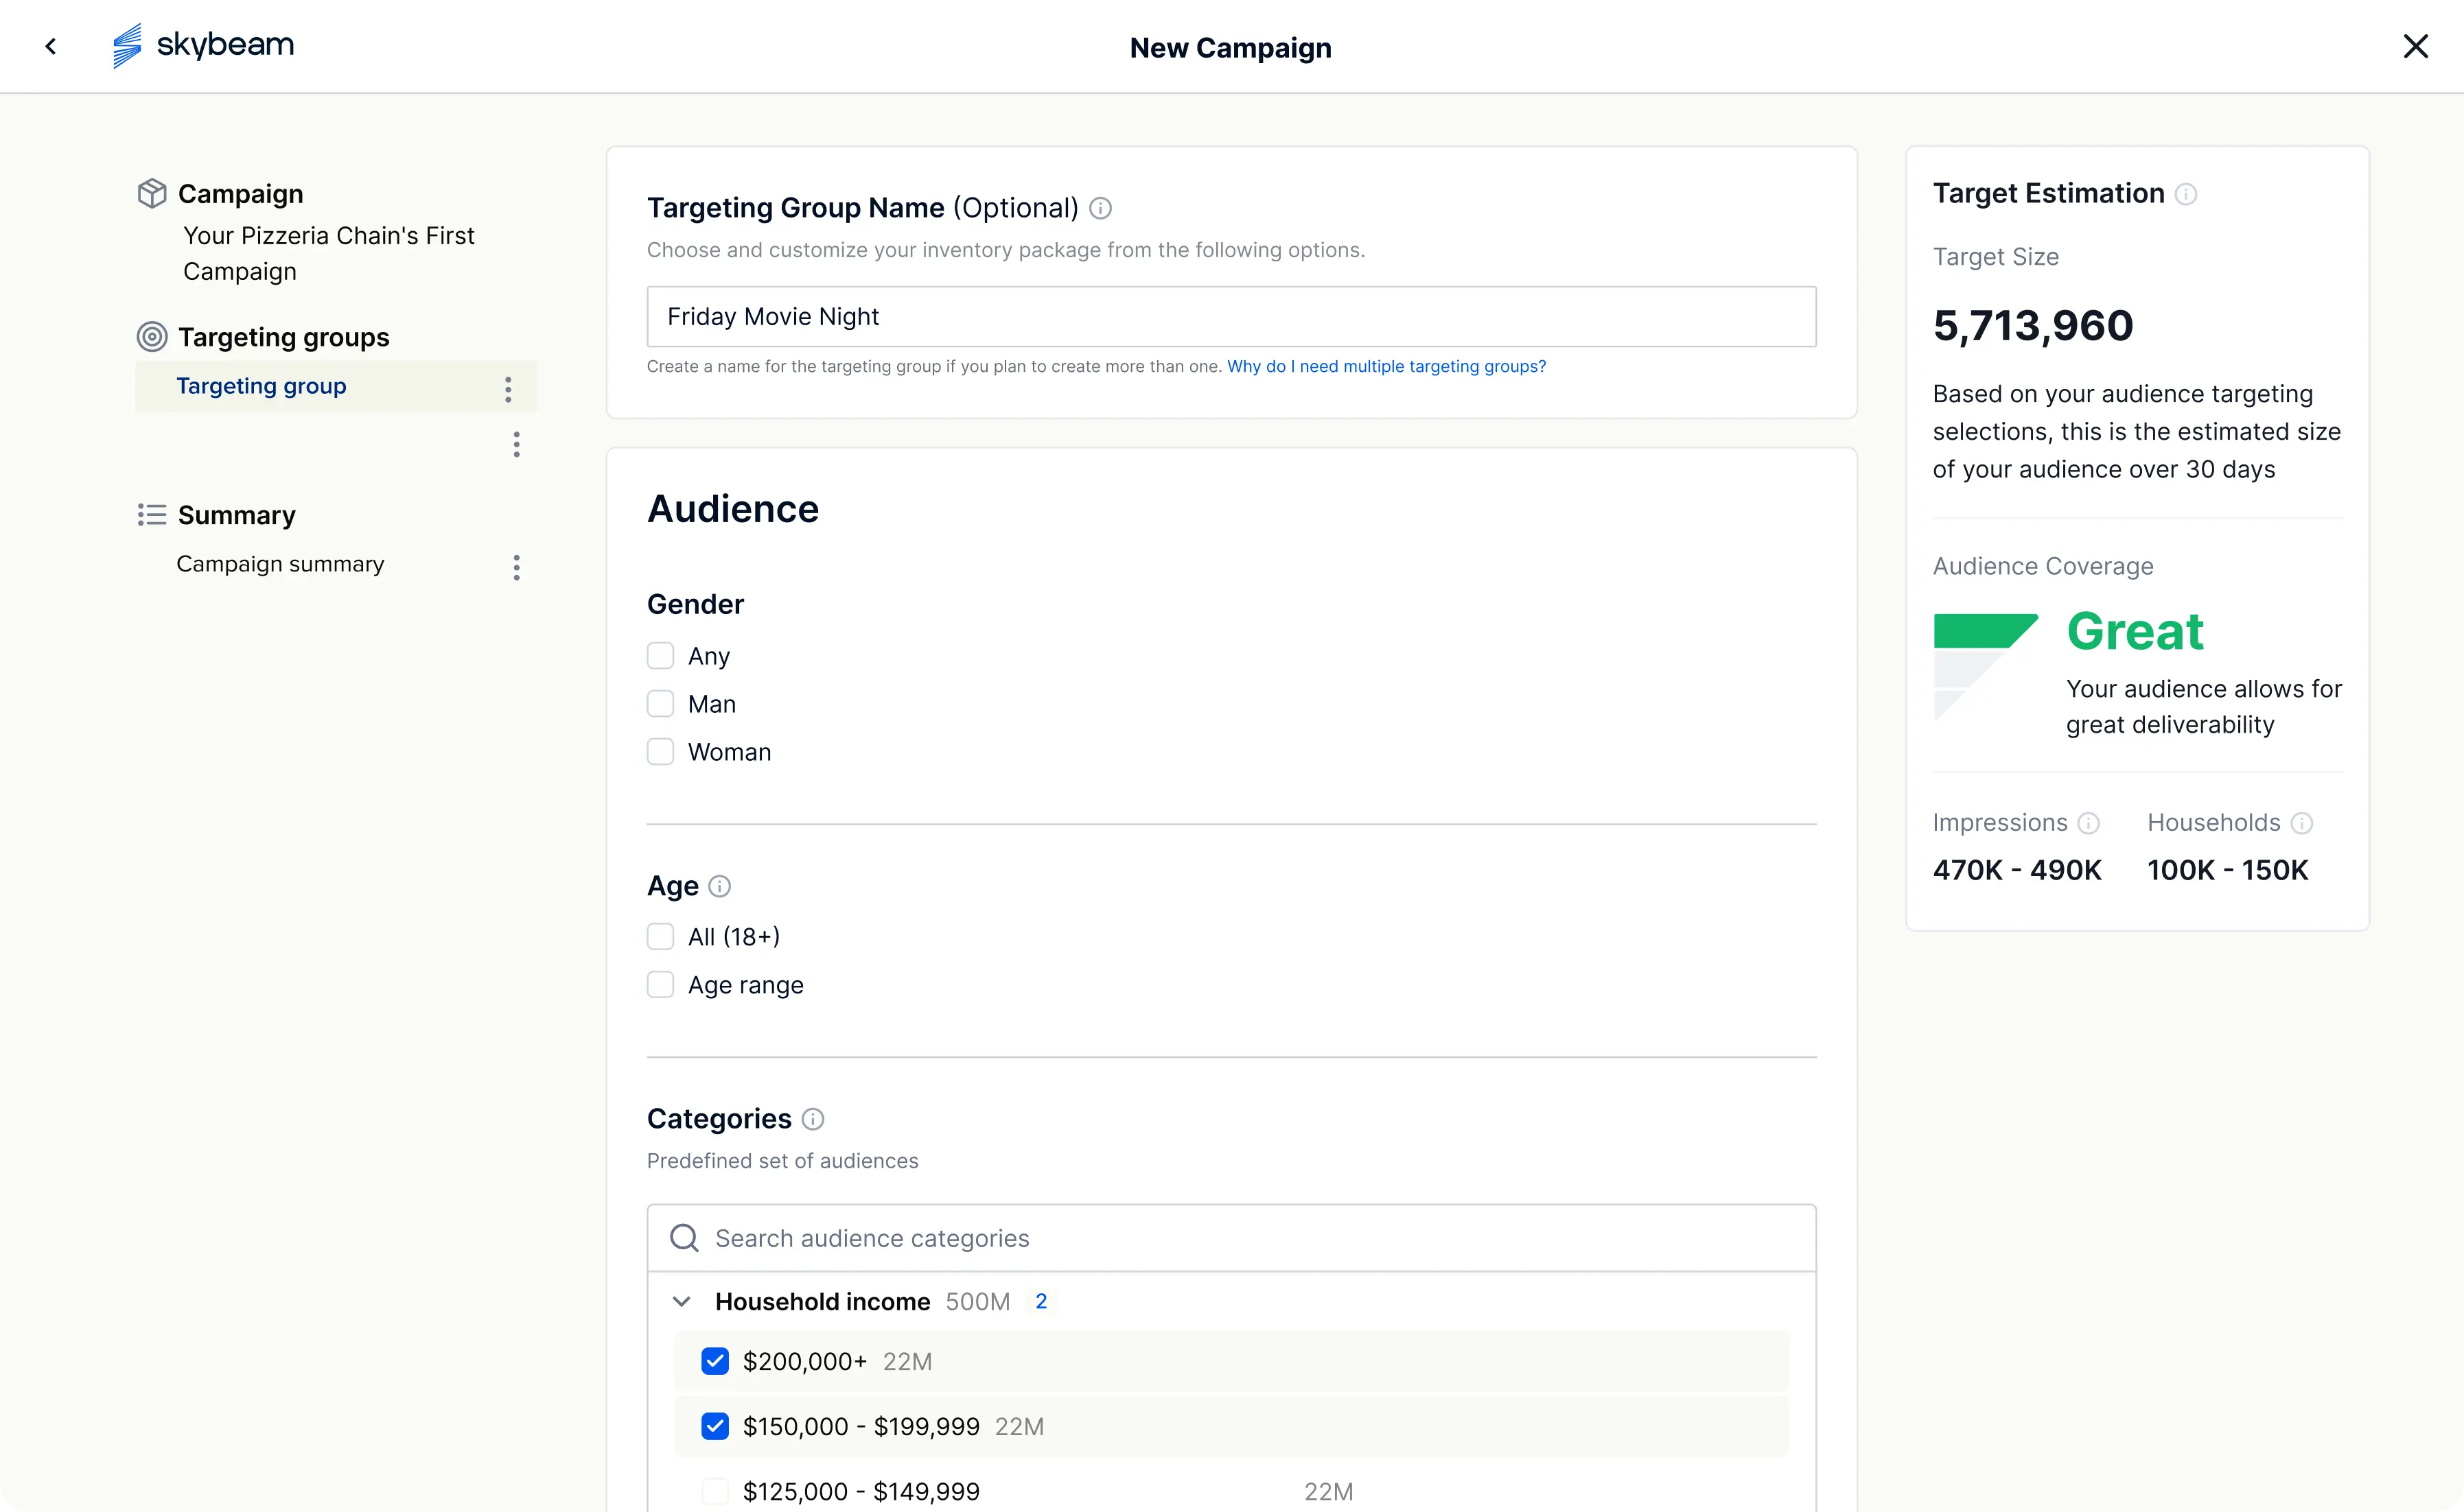This screenshot has width=2464, height=1512.
Task: Enable the All (18+) age checkbox
Action: (x=660, y=937)
